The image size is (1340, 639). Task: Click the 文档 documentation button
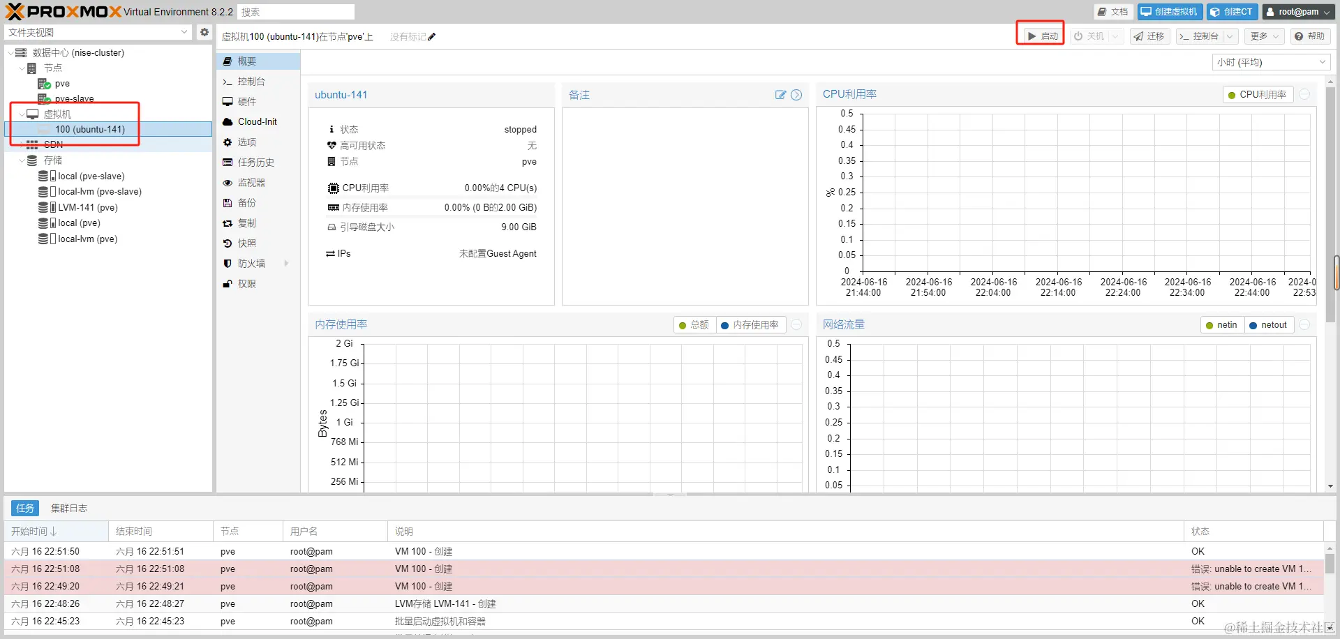coord(1113,12)
